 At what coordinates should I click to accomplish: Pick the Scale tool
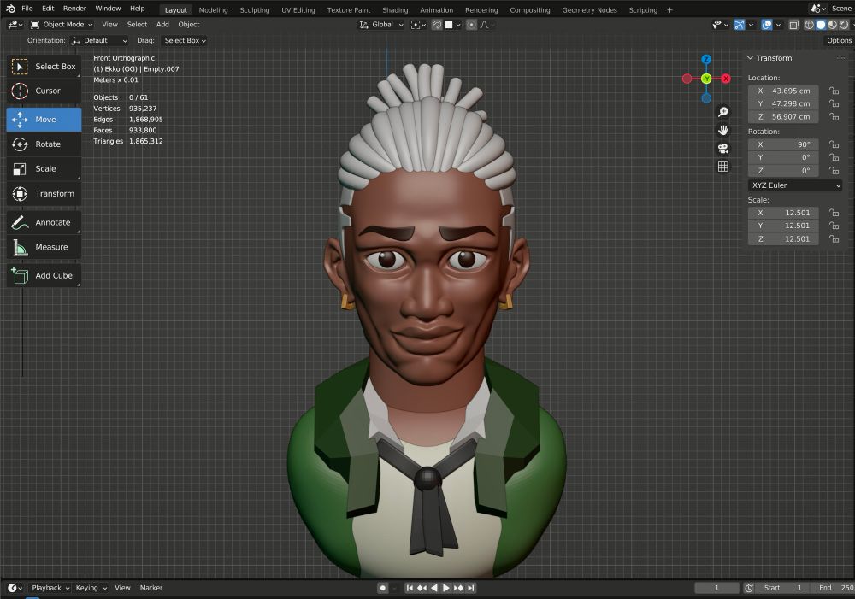[44, 169]
